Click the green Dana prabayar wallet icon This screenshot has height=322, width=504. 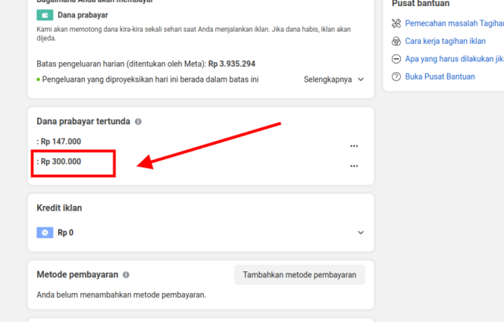45,15
